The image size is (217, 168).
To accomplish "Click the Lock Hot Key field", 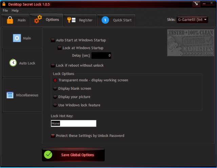I will click(x=74, y=123).
